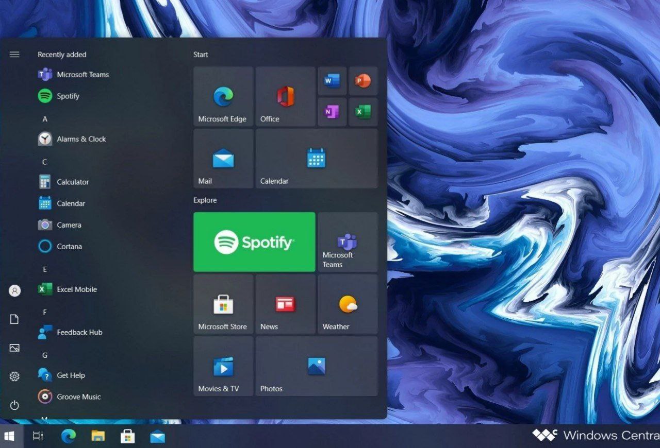660x448 pixels.
Task: Launch PowerPoint from the small tile
Action: click(363, 81)
